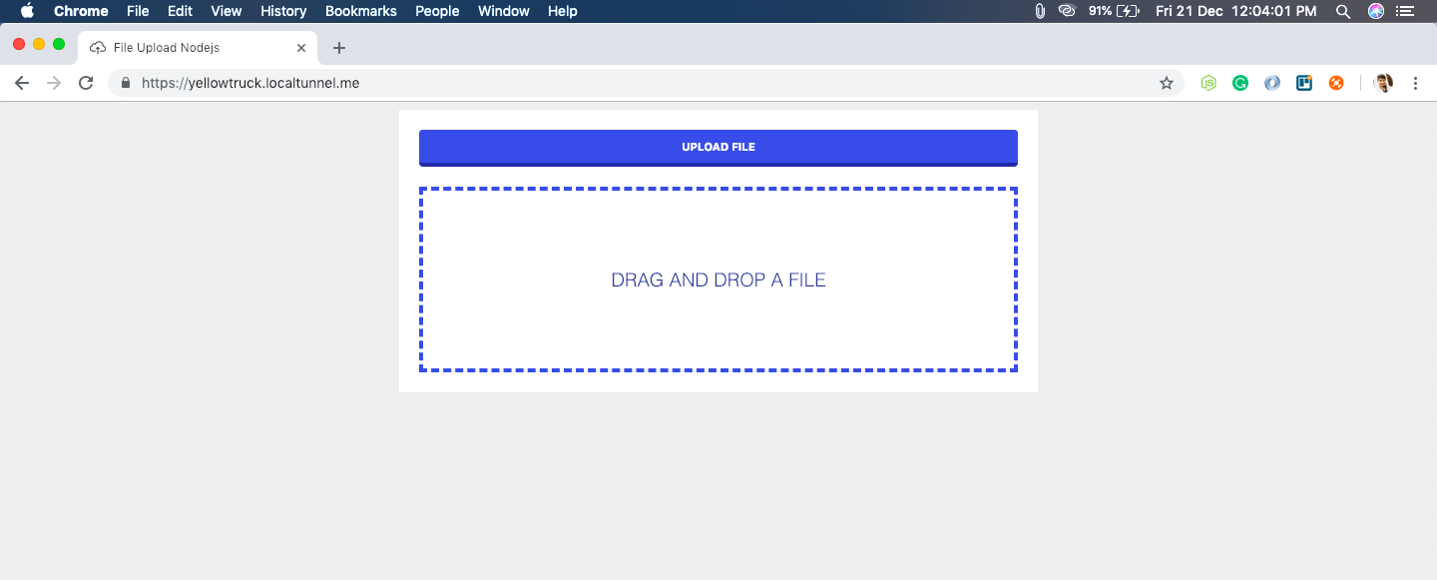Close the File Upload Nodejs tab
This screenshot has height=580, width=1437.
click(x=301, y=48)
